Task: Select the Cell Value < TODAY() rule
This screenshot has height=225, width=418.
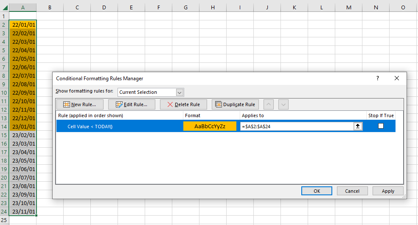Action: (90, 127)
